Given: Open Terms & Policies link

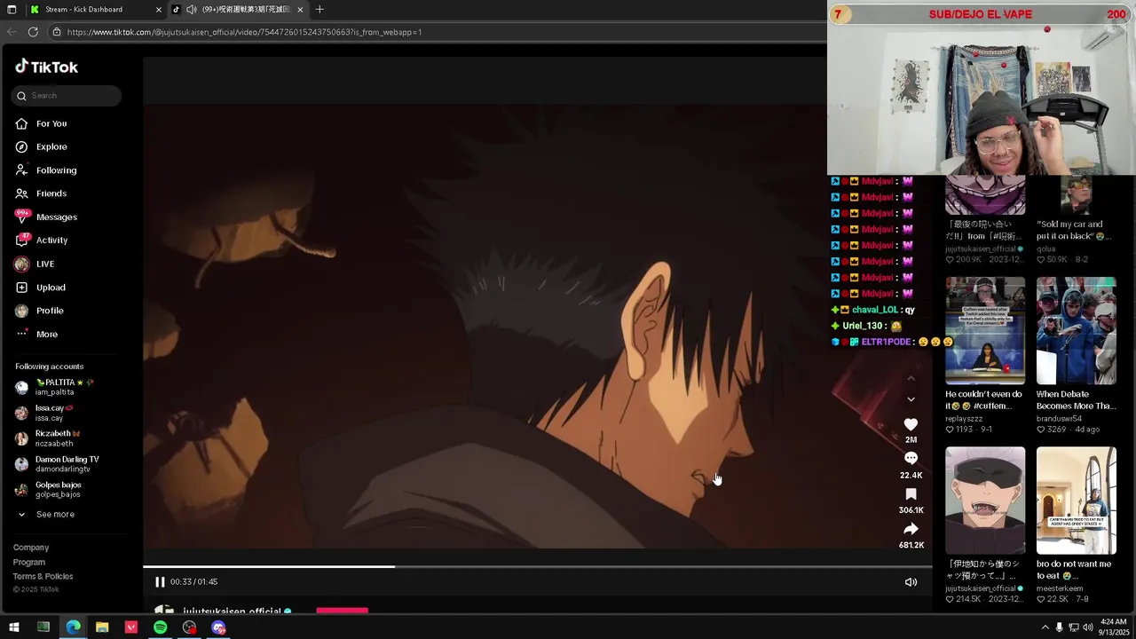Looking at the screenshot, I should [43, 576].
